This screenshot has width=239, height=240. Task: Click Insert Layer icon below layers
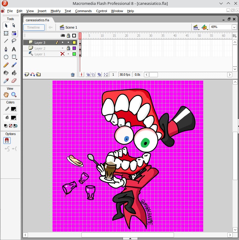click(27, 75)
